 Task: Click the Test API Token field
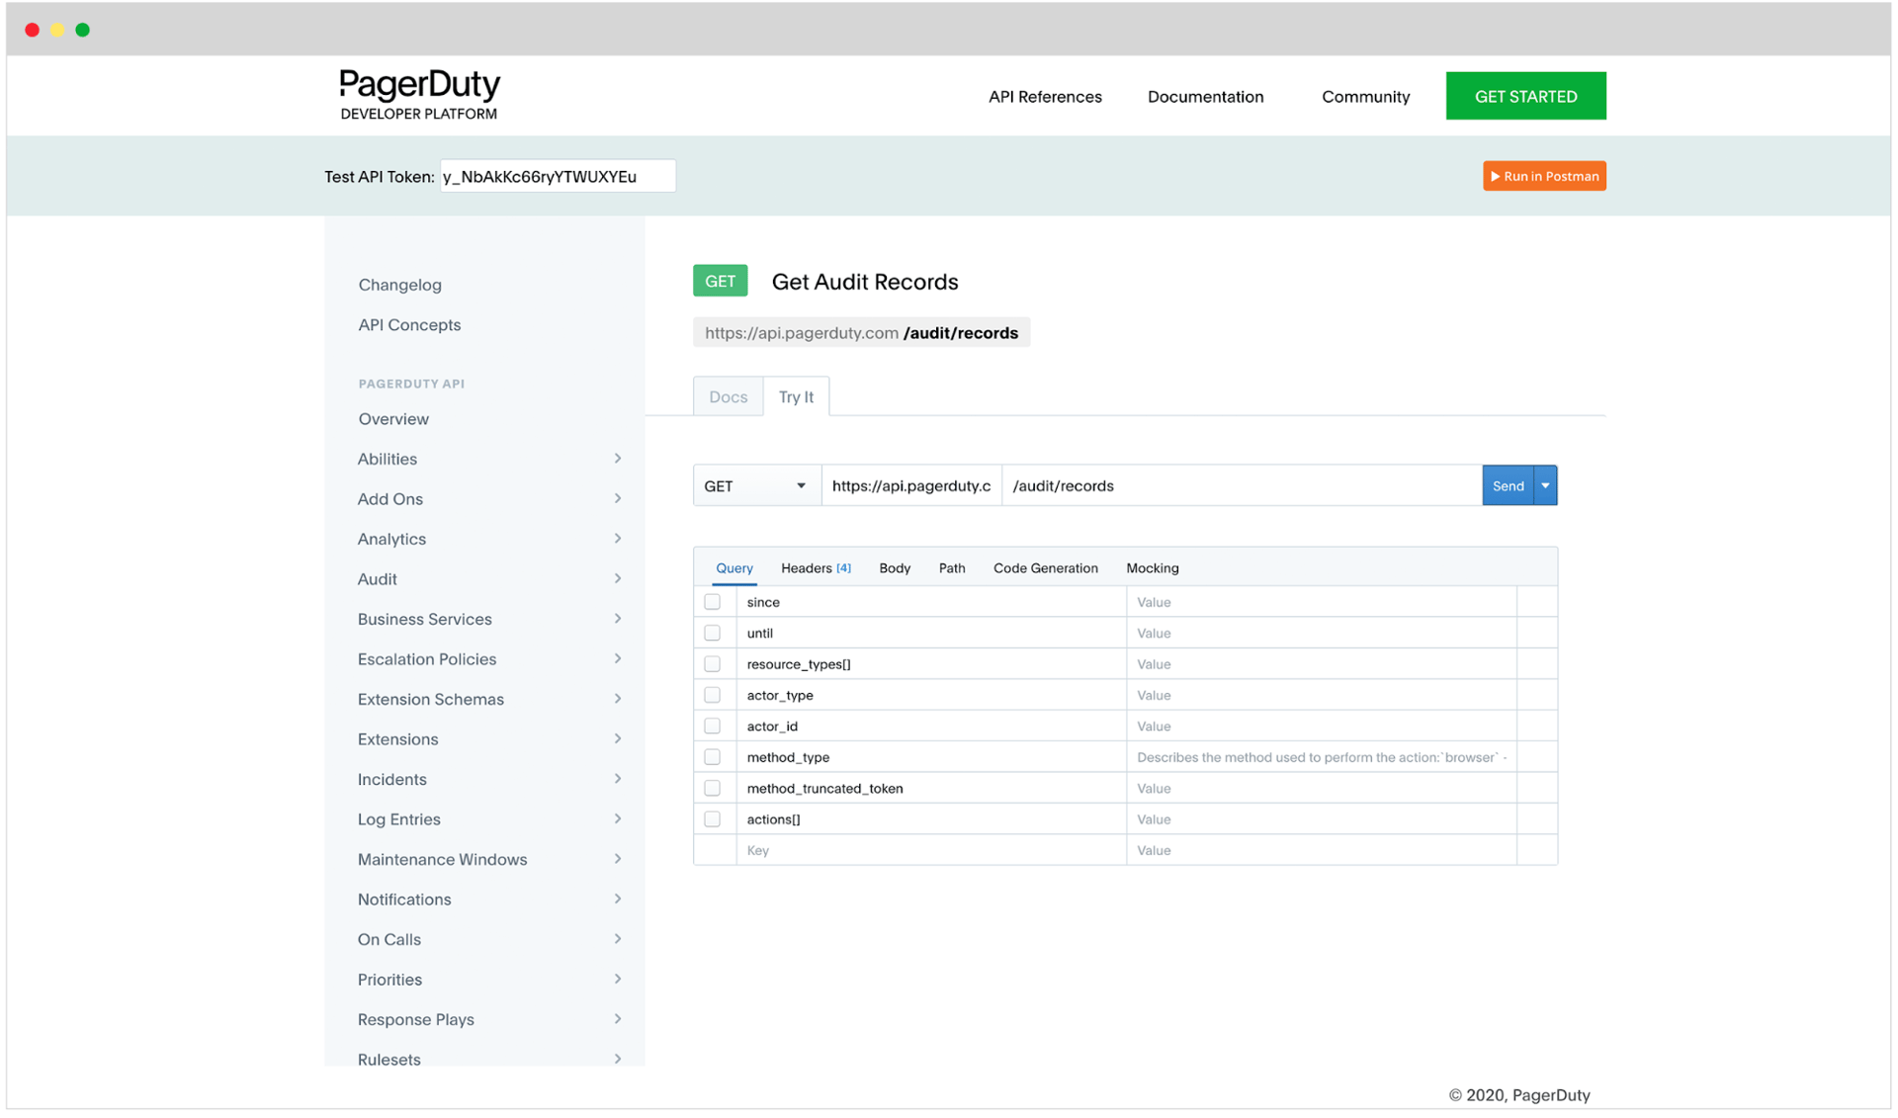[558, 177]
